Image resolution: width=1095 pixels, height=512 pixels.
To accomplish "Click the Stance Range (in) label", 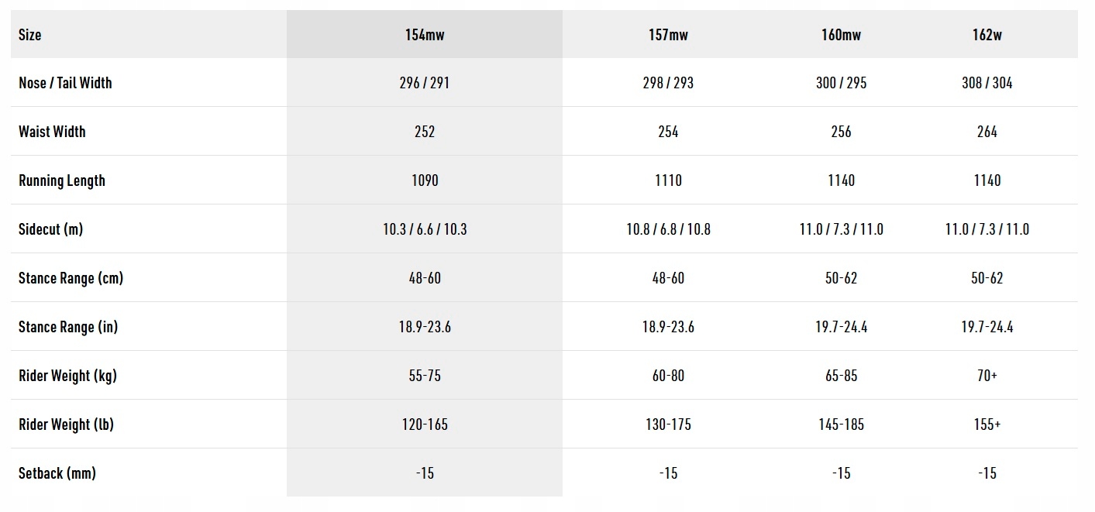I will point(68,327).
